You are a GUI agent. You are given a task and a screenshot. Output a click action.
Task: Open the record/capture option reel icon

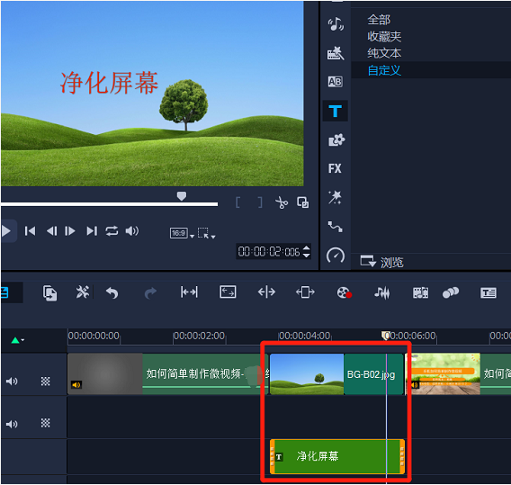[x=345, y=292]
